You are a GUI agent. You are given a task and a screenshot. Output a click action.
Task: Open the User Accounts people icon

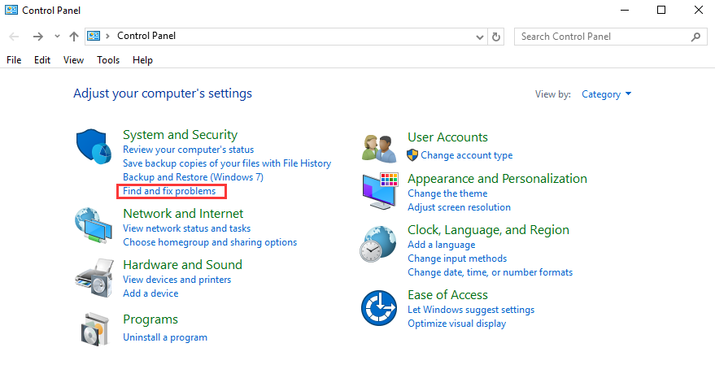pyautogui.click(x=379, y=149)
